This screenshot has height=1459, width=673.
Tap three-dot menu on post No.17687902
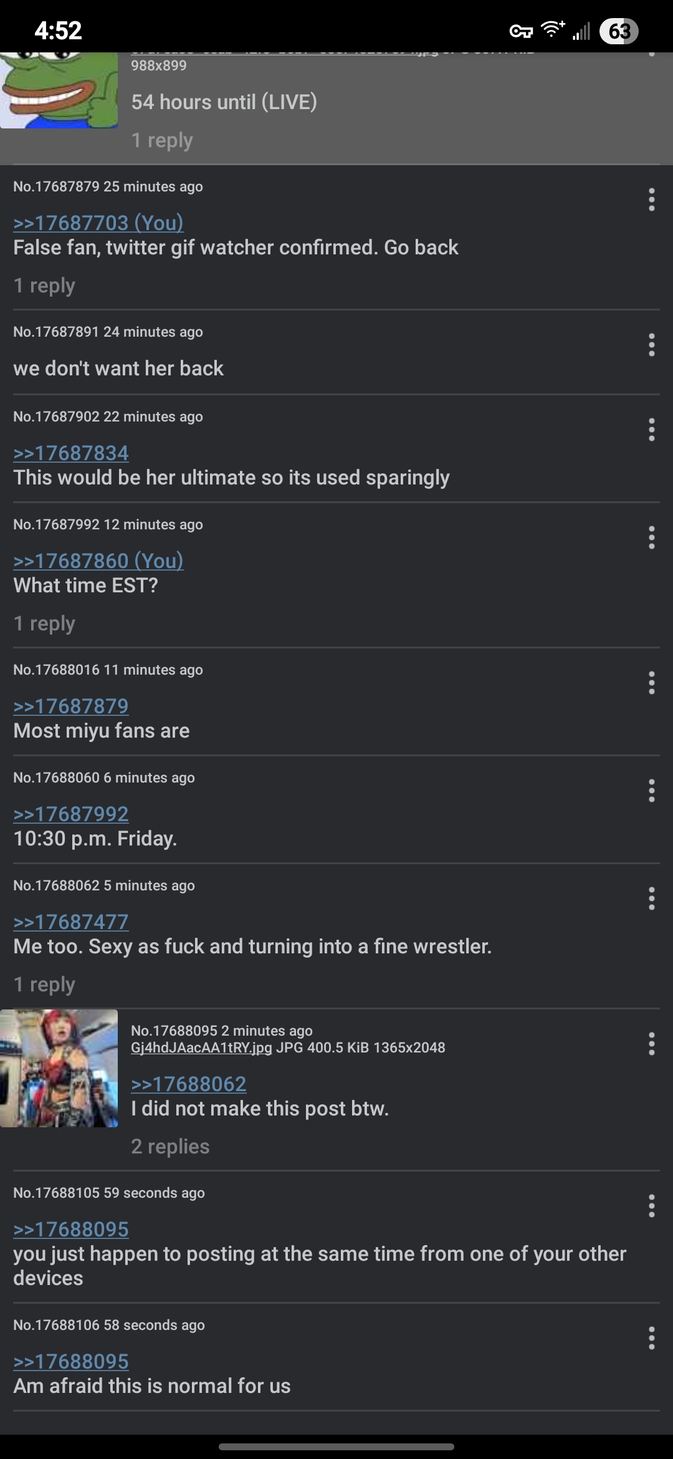pos(651,430)
